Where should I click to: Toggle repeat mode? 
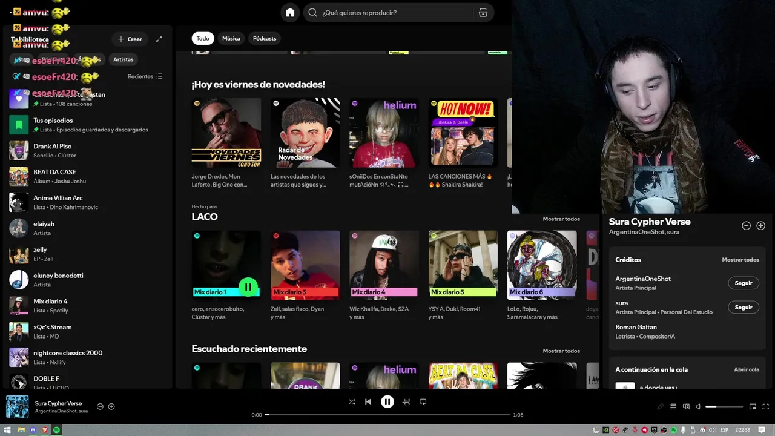[x=423, y=401]
